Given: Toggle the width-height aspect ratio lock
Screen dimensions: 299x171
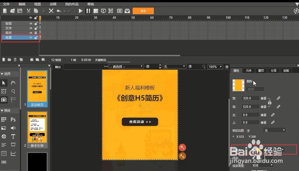Looking at the screenshot, I should click(270, 102).
